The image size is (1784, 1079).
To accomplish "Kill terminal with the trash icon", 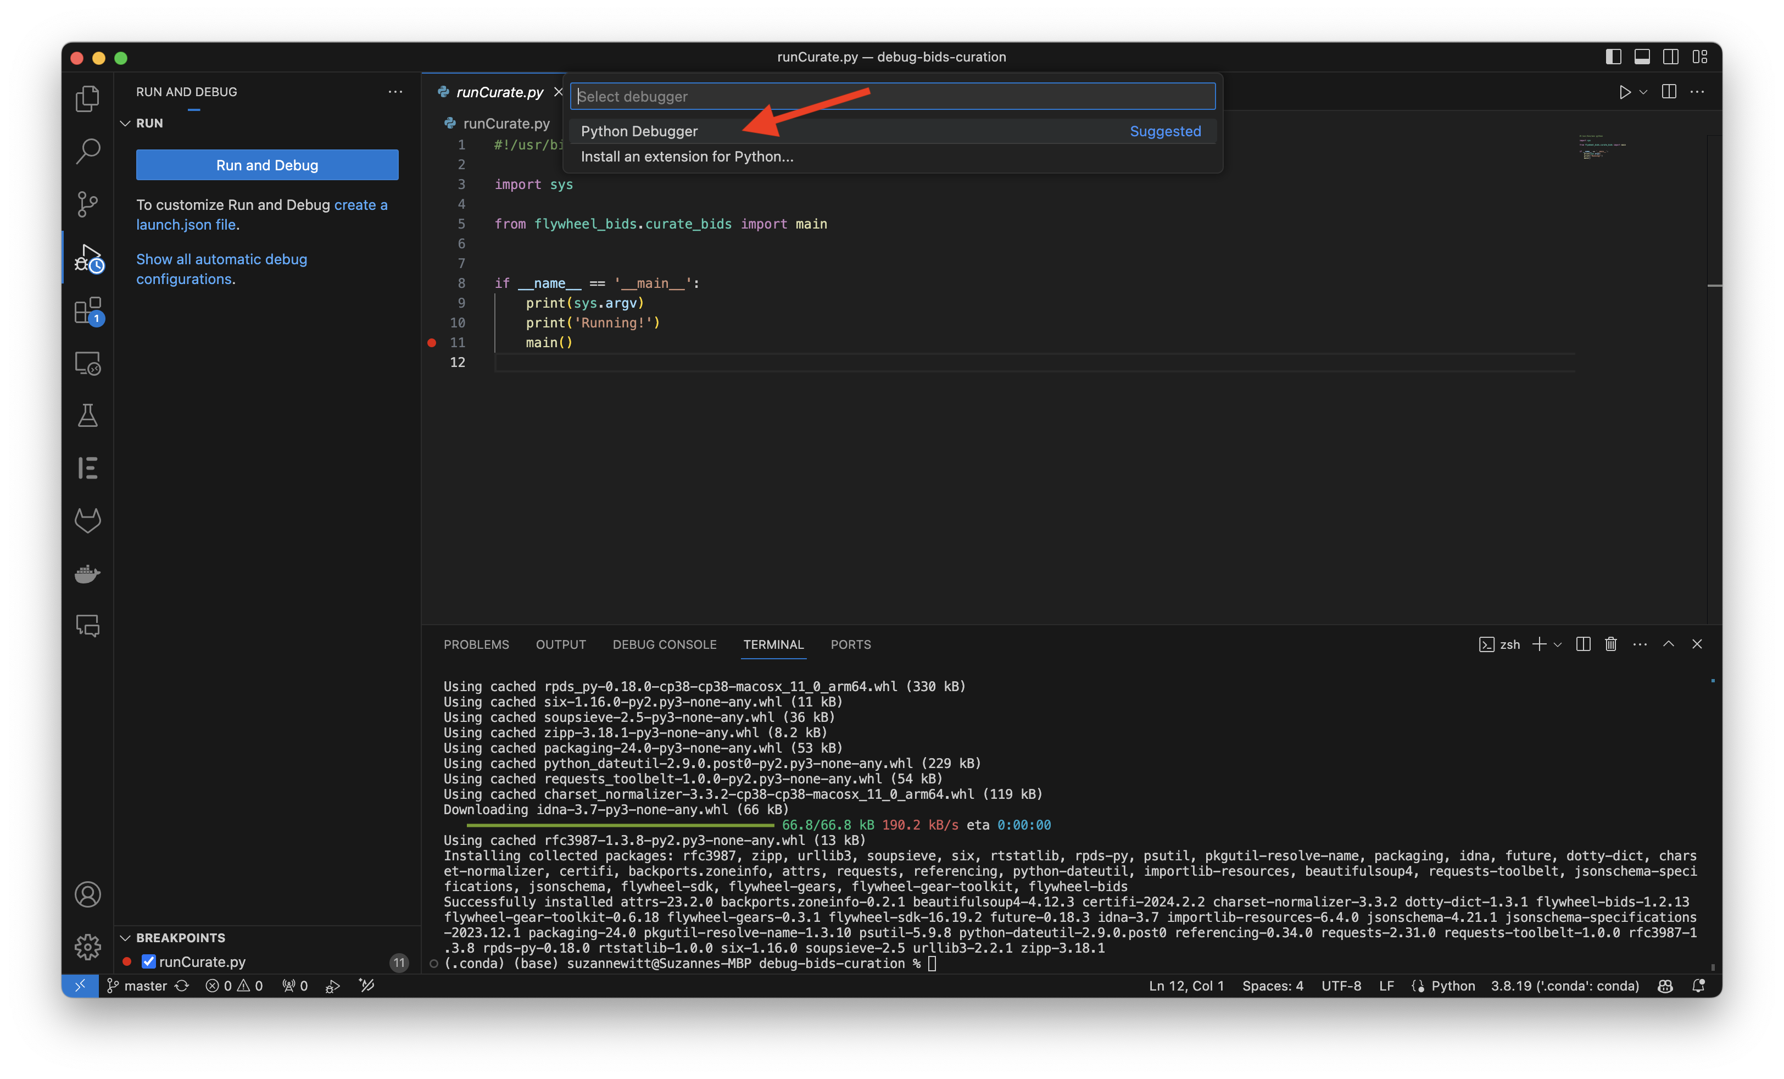I will click(x=1611, y=644).
